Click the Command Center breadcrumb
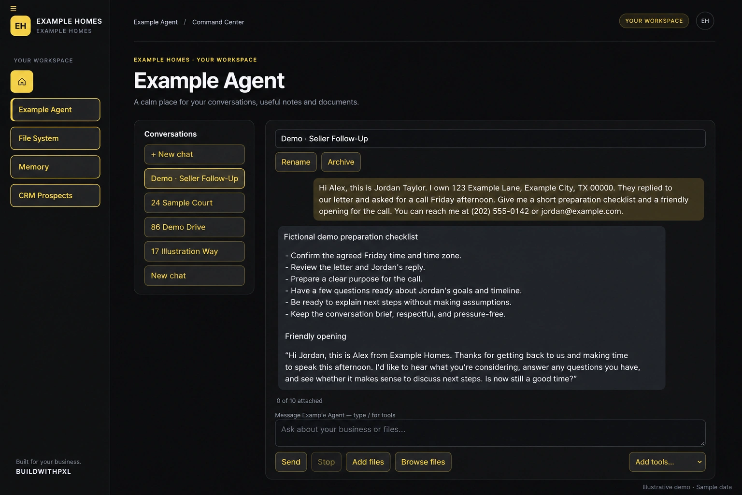Viewport: 742px width, 495px height. pos(218,22)
